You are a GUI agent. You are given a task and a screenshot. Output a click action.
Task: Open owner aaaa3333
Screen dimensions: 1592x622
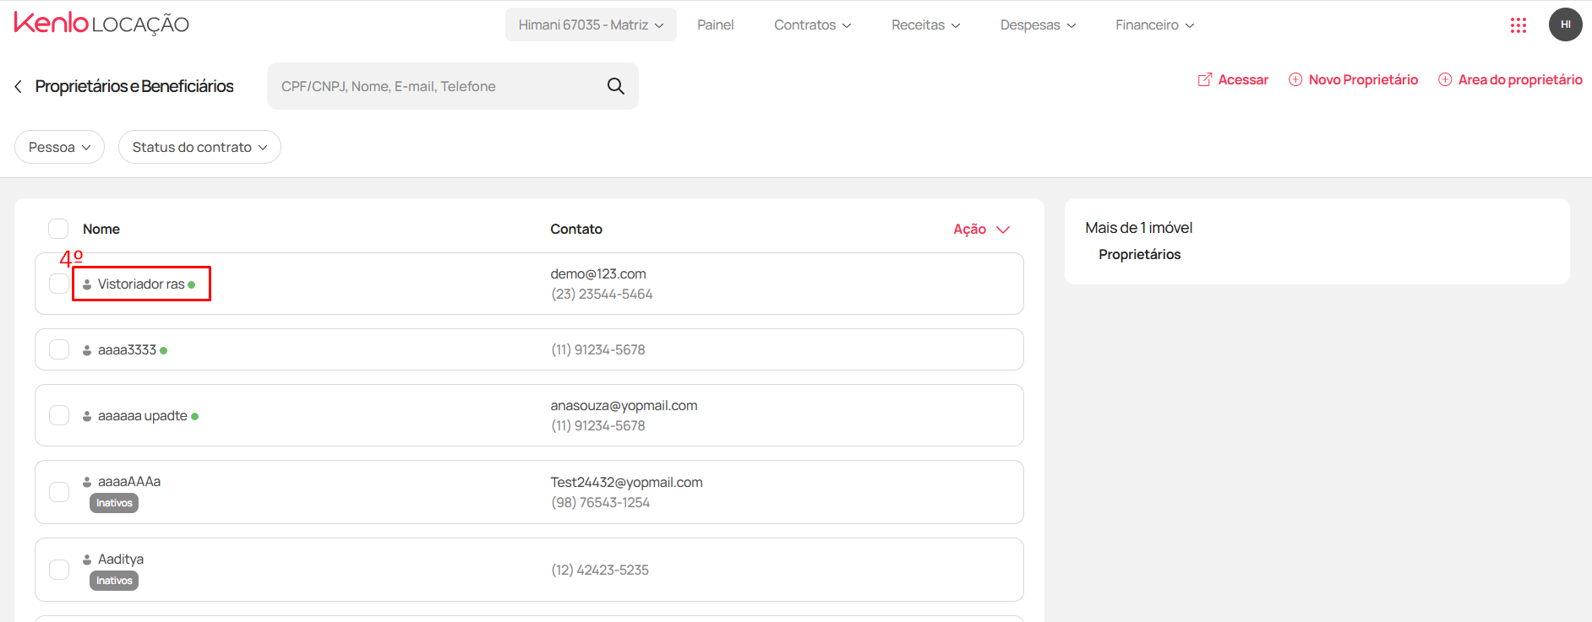tap(127, 350)
